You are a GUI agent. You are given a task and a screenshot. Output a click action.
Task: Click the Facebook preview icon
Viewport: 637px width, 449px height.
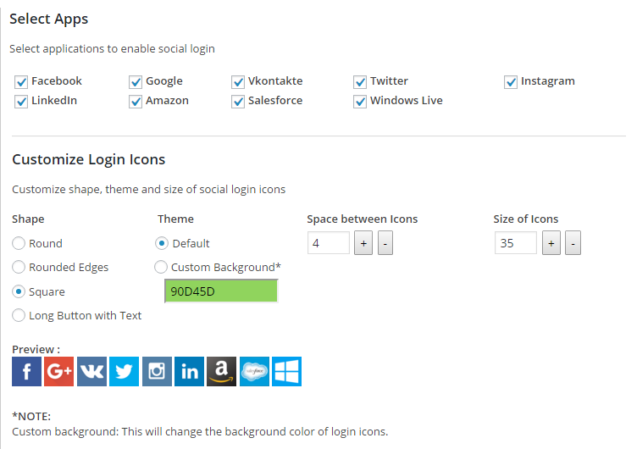pyautogui.click(x=26, y=372)
